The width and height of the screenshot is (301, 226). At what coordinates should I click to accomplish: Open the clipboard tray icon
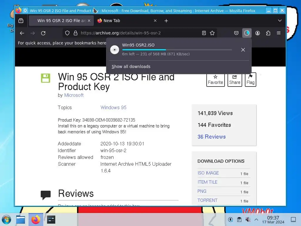pos(239,220)
